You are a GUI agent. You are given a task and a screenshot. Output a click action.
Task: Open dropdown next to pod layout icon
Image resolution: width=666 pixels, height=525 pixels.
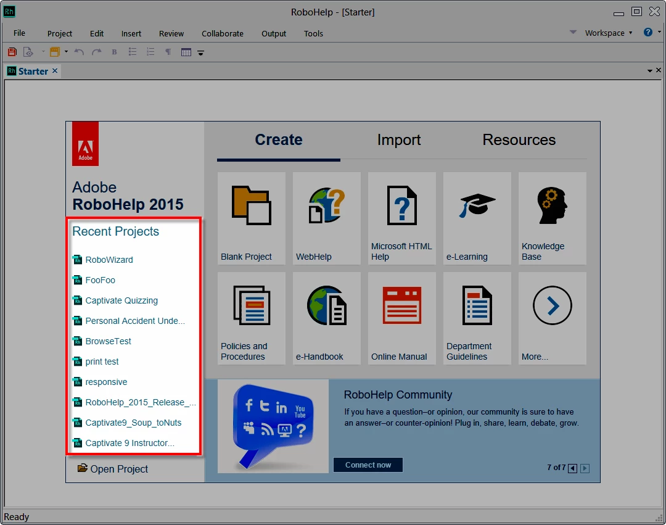point(66,52)
